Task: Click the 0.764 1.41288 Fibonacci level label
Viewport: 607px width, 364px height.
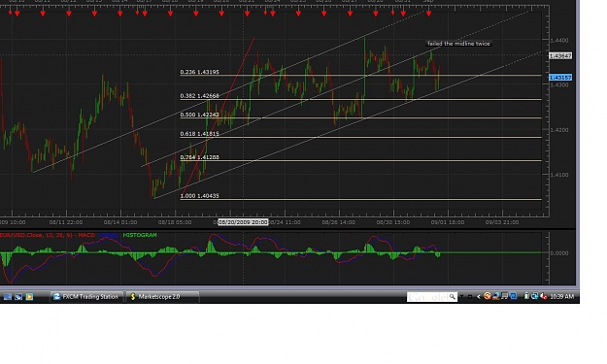Action: click(x=199, y=157)
